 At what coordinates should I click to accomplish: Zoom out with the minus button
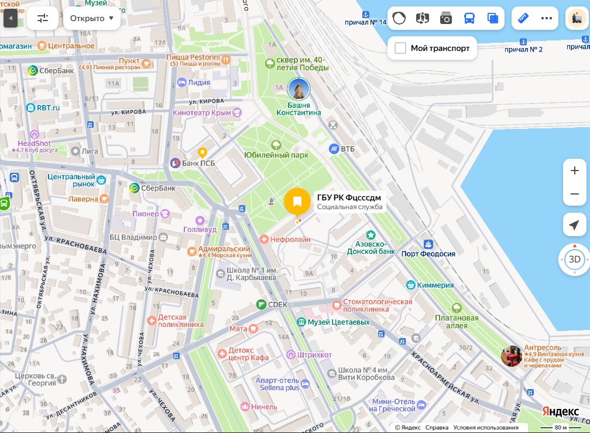tap(575, 194)
